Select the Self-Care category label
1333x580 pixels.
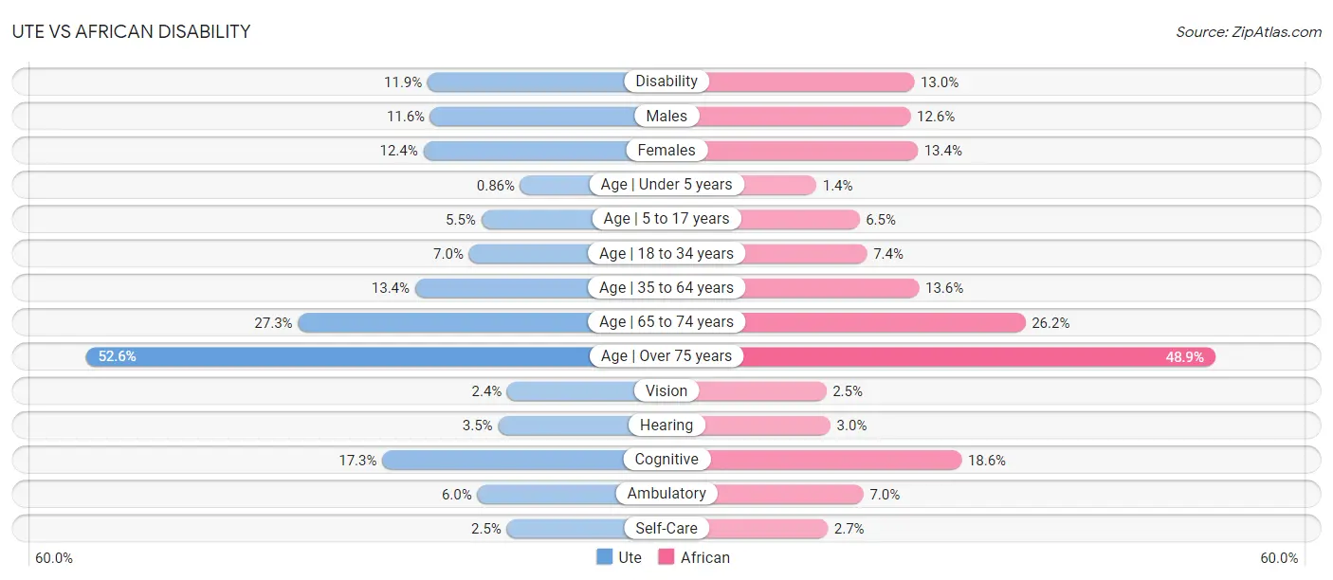[x=666, y=528]
